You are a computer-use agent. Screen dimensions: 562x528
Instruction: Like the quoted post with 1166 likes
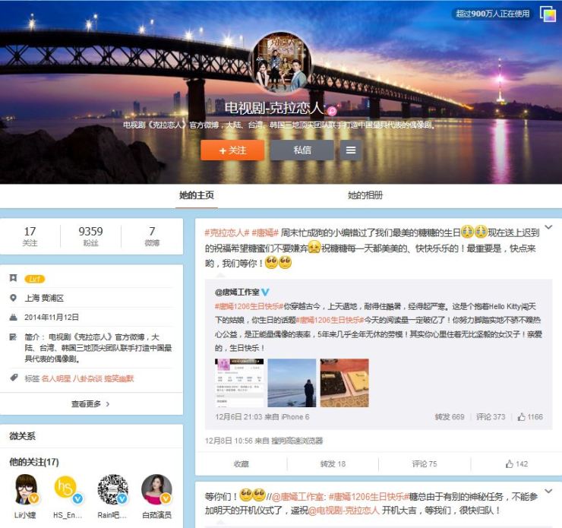530,416
